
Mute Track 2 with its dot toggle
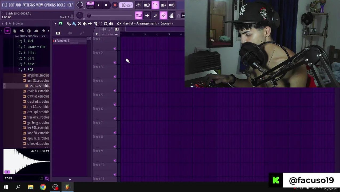115,62
